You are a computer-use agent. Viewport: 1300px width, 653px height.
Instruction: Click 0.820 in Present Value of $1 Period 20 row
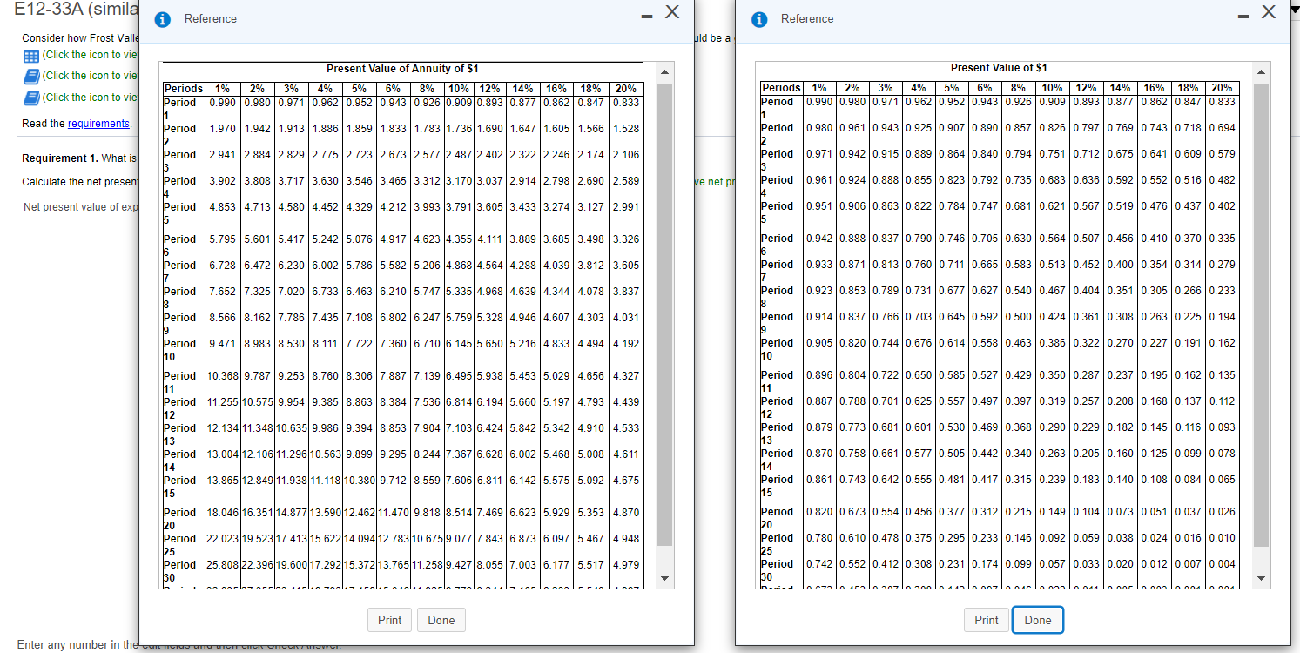[x=819, y=512]
